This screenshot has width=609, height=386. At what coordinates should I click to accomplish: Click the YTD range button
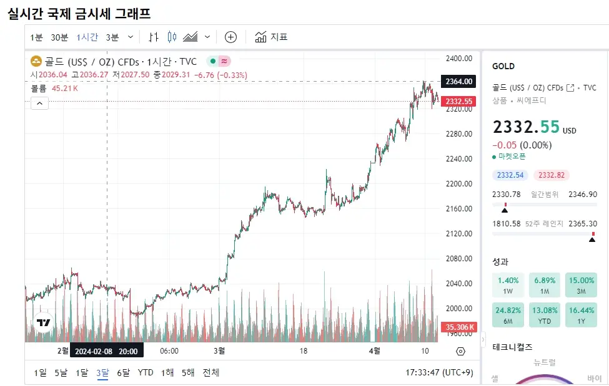pyautogui.click(x=145, y=372)
